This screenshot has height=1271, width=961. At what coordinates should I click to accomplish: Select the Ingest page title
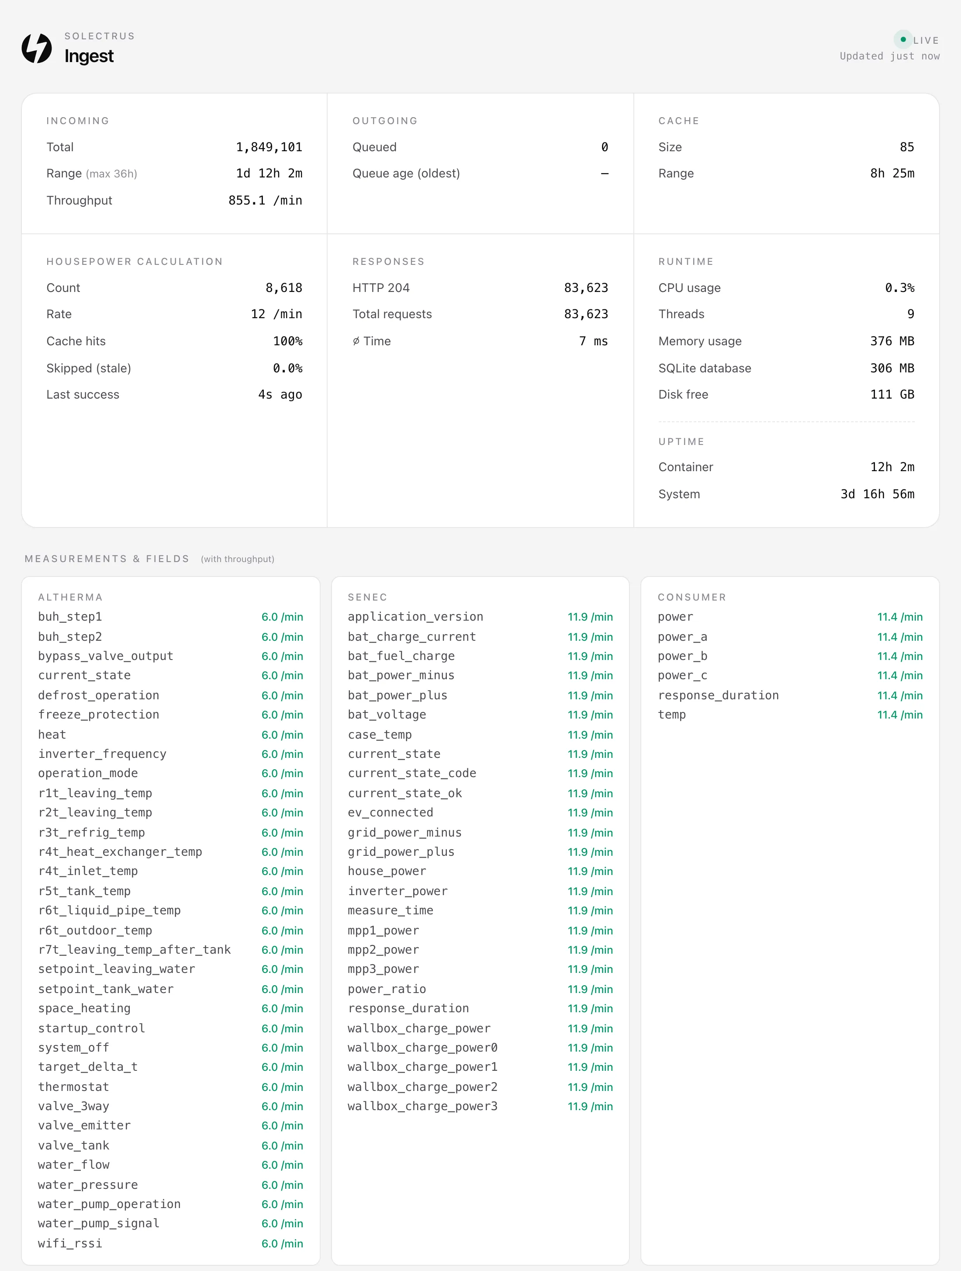(89, 56)
